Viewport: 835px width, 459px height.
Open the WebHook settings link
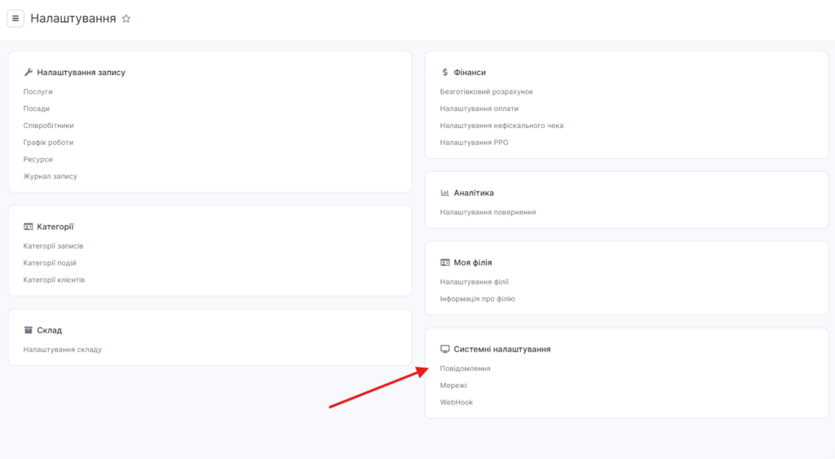click(456, 403)
